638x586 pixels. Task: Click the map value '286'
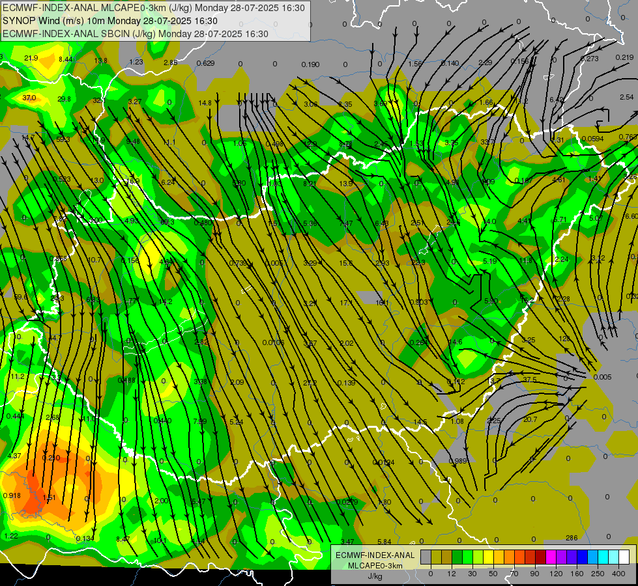572,538
